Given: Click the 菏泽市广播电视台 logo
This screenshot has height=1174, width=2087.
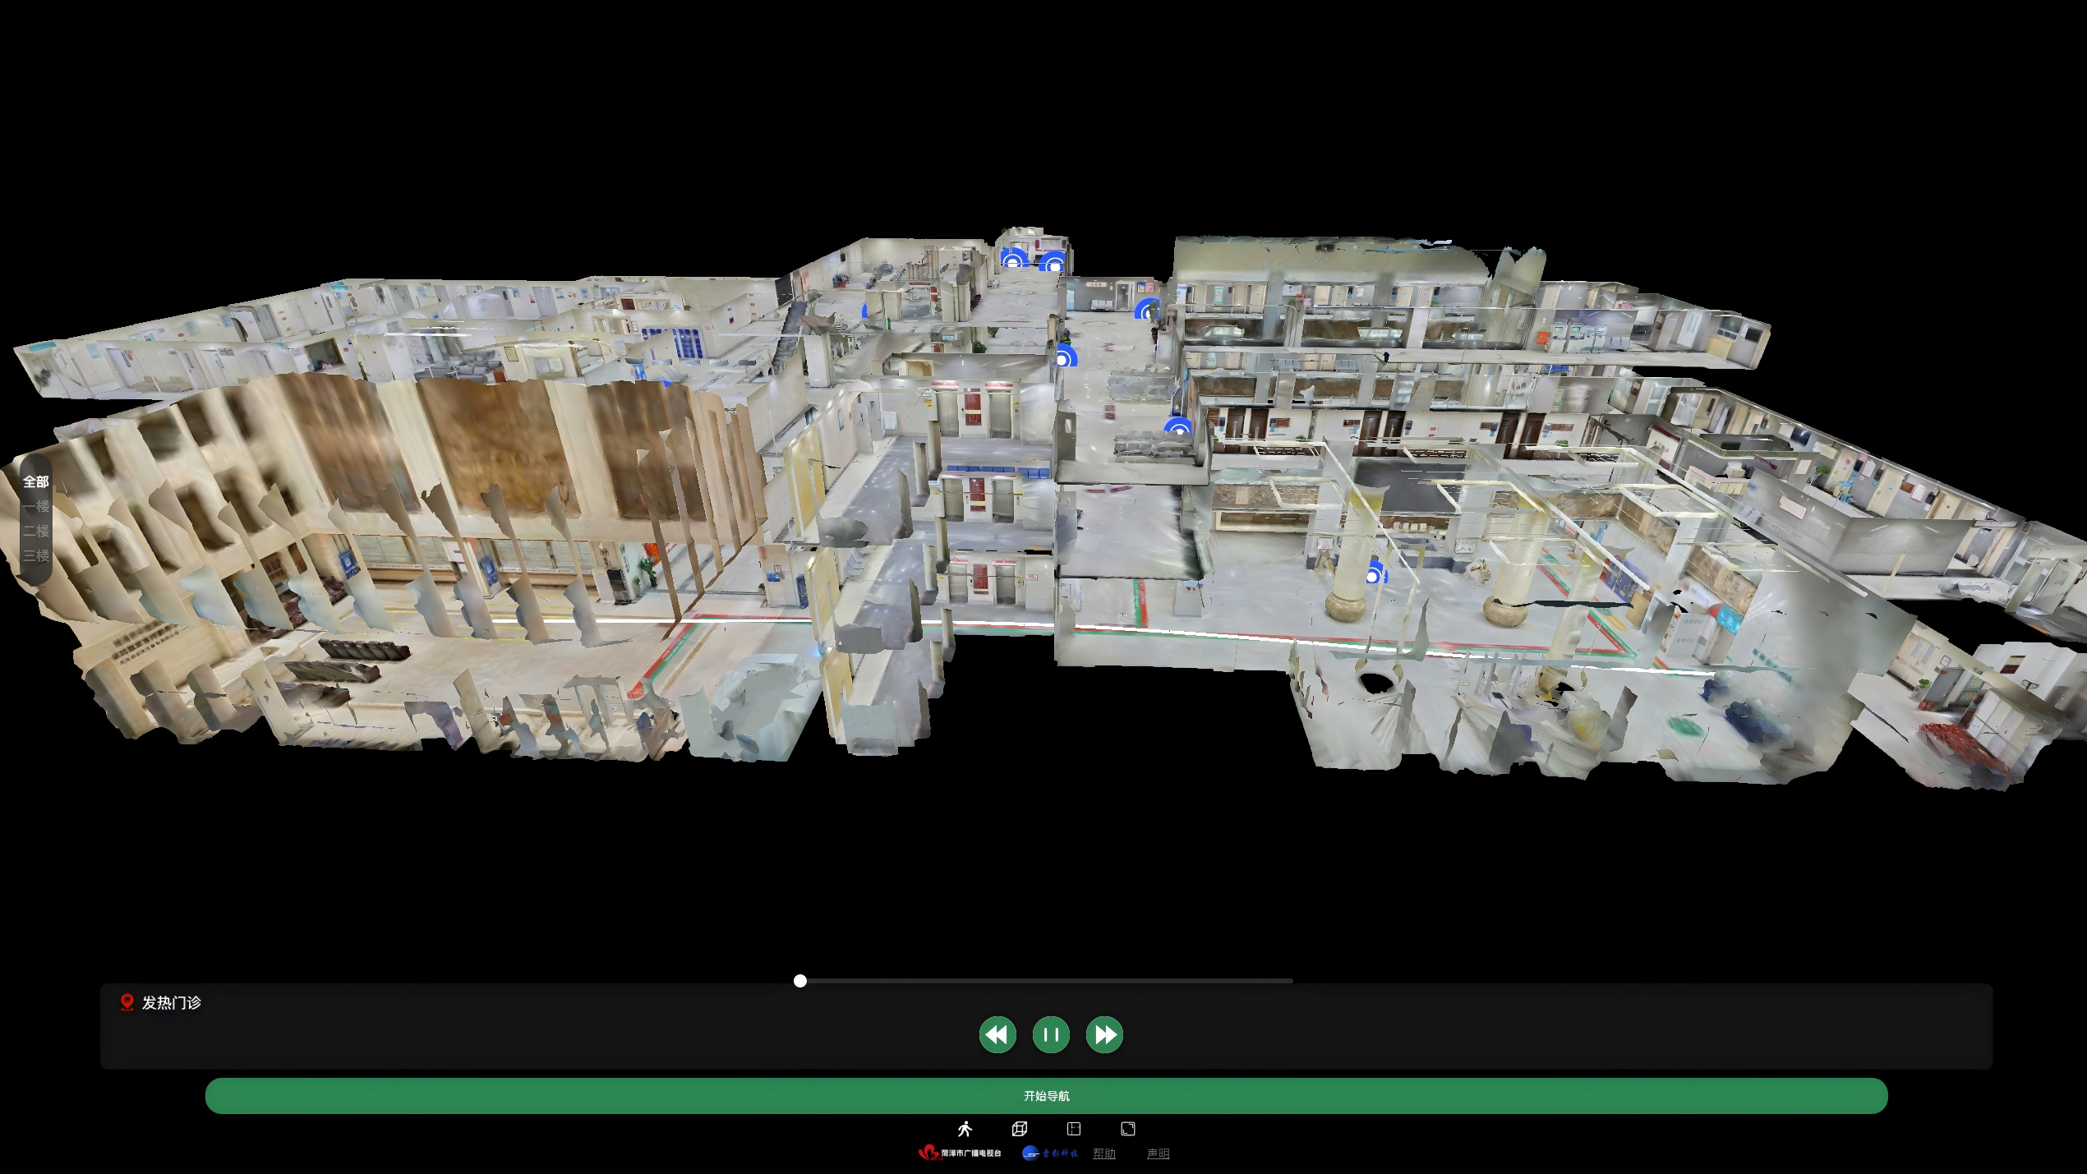Looking at the screenshot, I should pos(960,1153).
